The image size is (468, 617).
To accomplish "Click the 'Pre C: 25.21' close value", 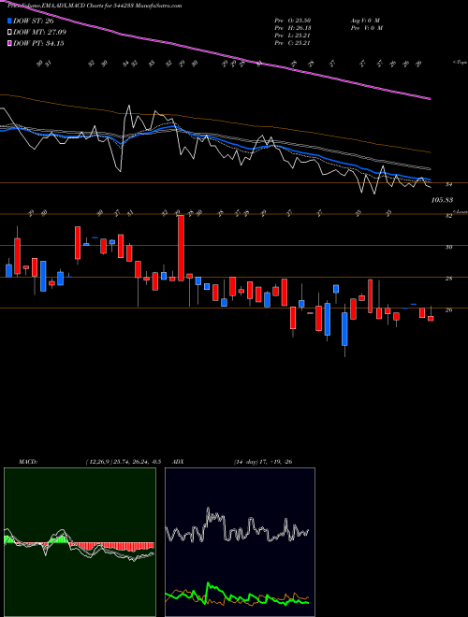I will tap(293, 43).
